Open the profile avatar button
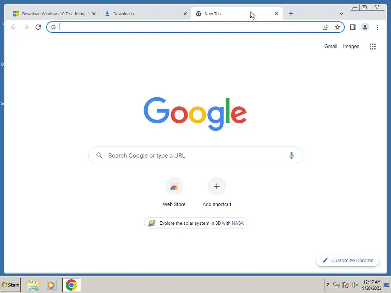 coord(365,27)
